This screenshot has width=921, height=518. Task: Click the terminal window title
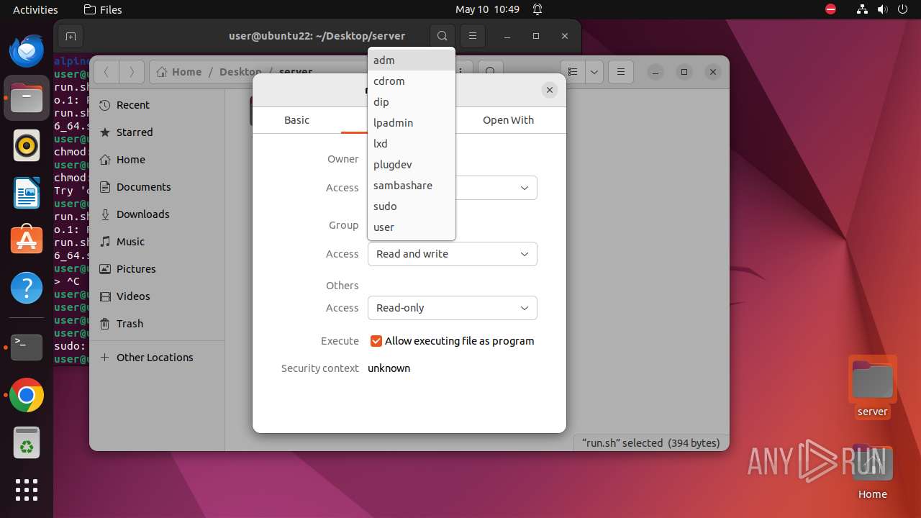coord(317,36)
